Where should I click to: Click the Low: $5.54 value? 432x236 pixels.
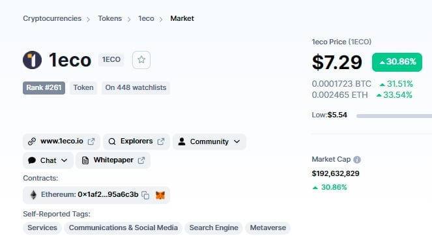tap(330, 115)
